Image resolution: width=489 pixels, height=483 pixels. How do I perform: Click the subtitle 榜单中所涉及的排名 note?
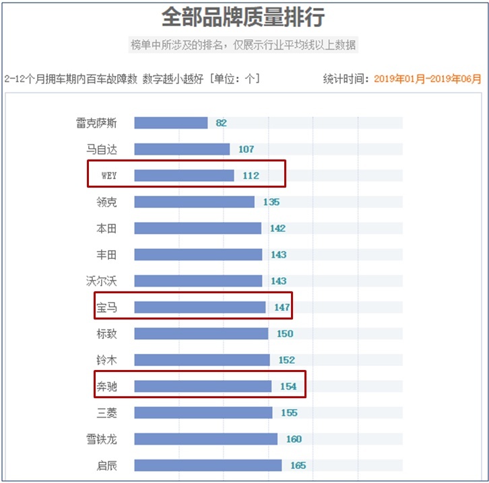(x=243, y=45)
